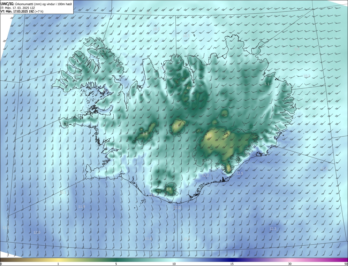Click the 4.0 value in north Iceland
The image size is (348, 266).
pyautogui.click(x=189, y=88)
